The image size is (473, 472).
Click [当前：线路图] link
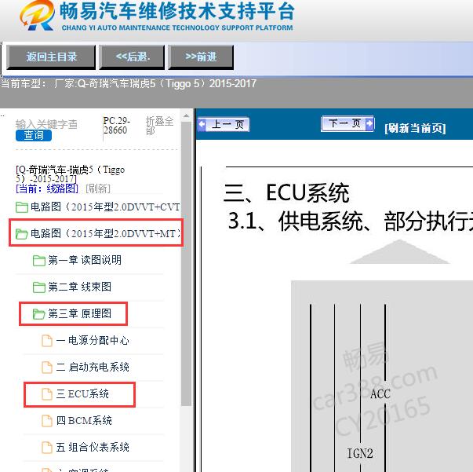[x=47, y=188]
